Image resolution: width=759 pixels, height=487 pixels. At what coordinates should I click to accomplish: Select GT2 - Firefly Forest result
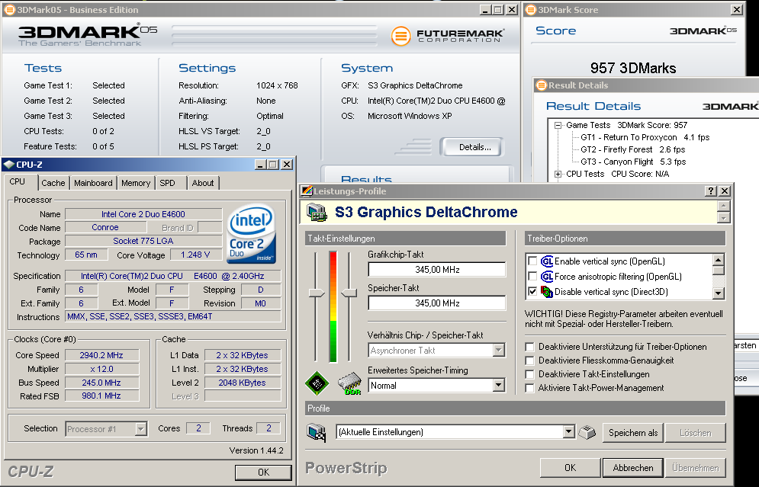(633, 150)
